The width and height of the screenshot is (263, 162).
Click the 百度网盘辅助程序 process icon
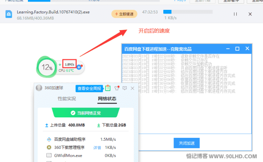(49, 139)
